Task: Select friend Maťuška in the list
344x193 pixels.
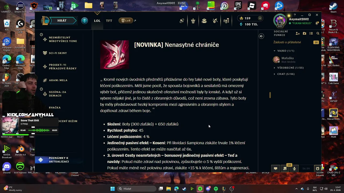Action: pyautogui.click(x=296, y=60)
